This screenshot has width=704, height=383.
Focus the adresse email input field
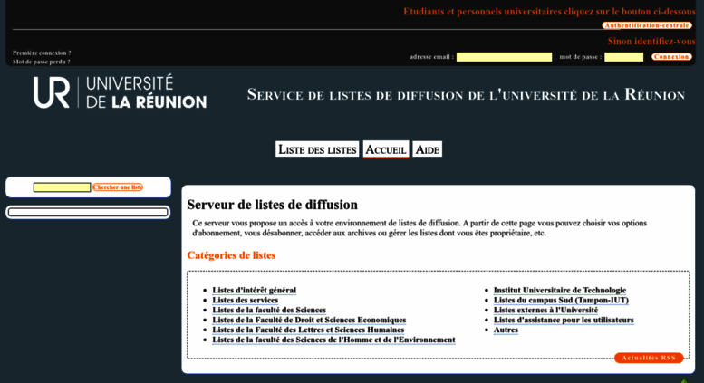click(x=504, y=57)
